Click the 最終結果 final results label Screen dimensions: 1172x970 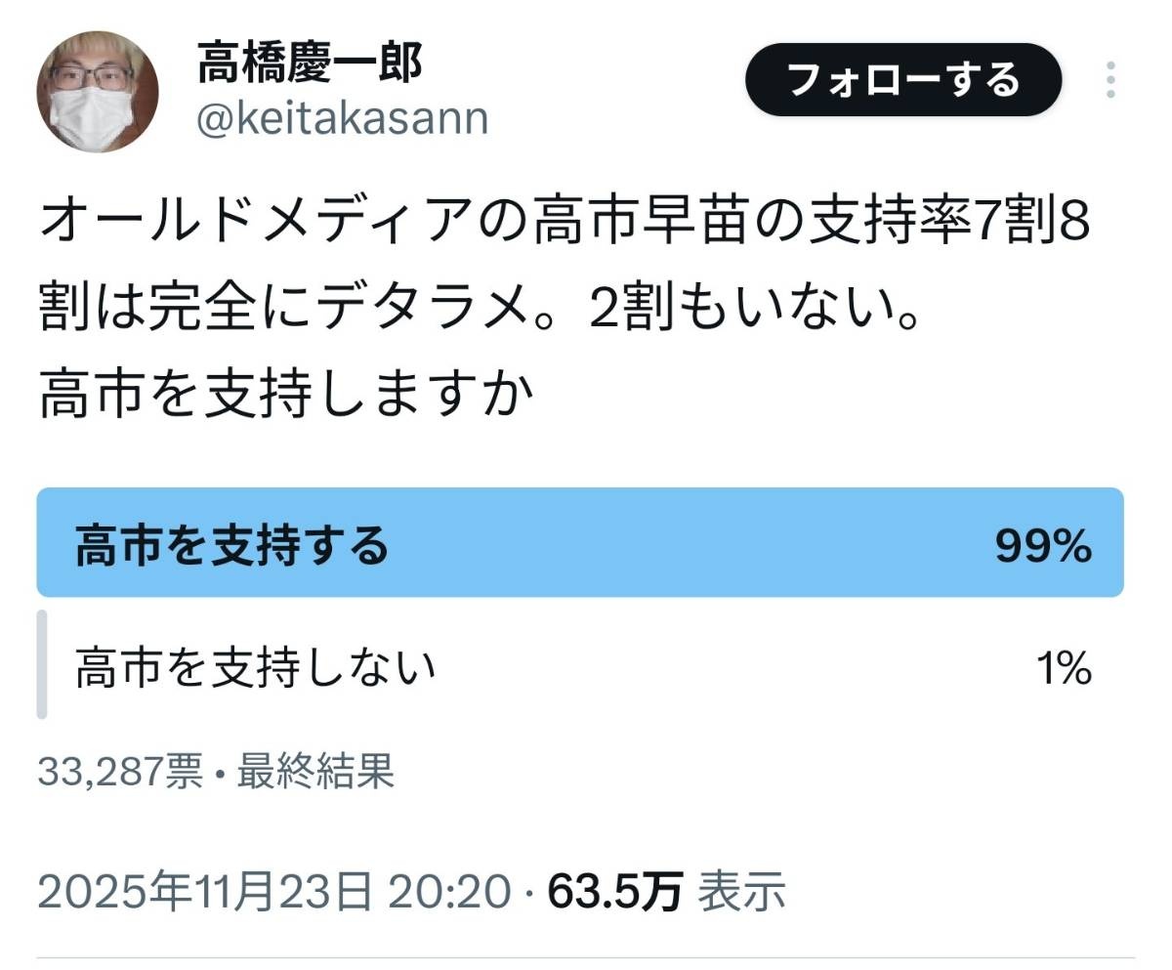coord(315,772)
